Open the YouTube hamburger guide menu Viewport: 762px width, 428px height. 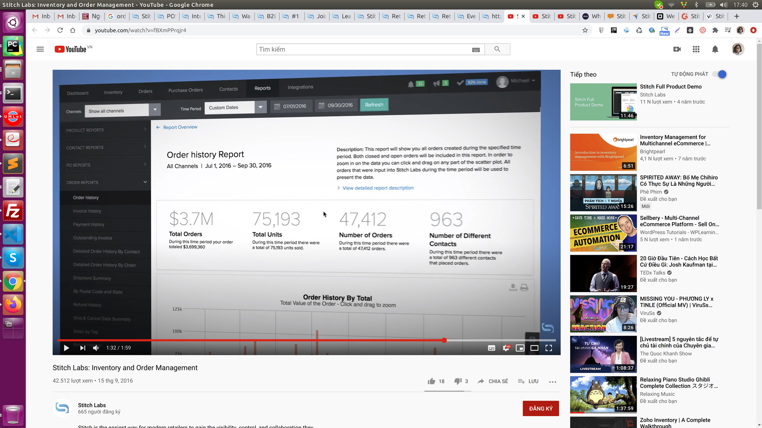pos(40,49)
